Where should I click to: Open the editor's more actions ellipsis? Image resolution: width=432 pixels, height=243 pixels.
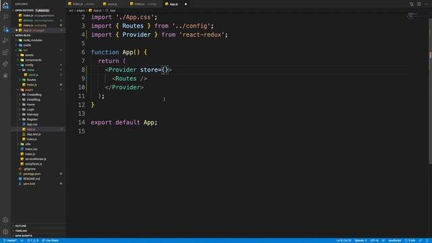tap(426, 4)
